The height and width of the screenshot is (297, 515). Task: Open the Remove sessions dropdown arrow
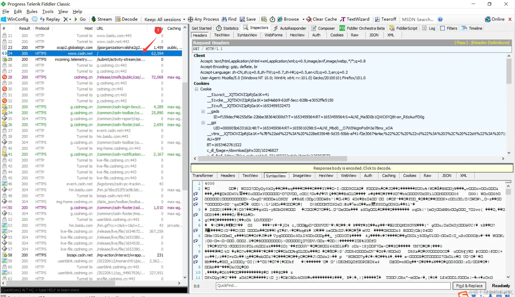coord(70,20)
